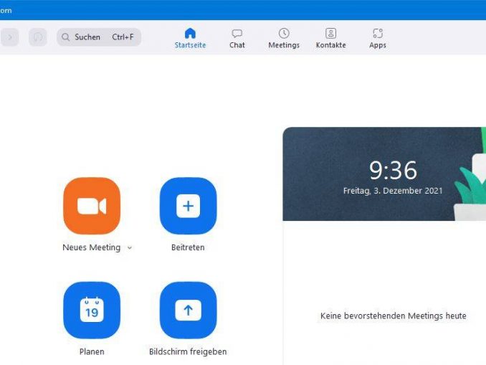486x365 pixels.
Task: Open Chat from the top navigation
Action: (x=237, y=38)
